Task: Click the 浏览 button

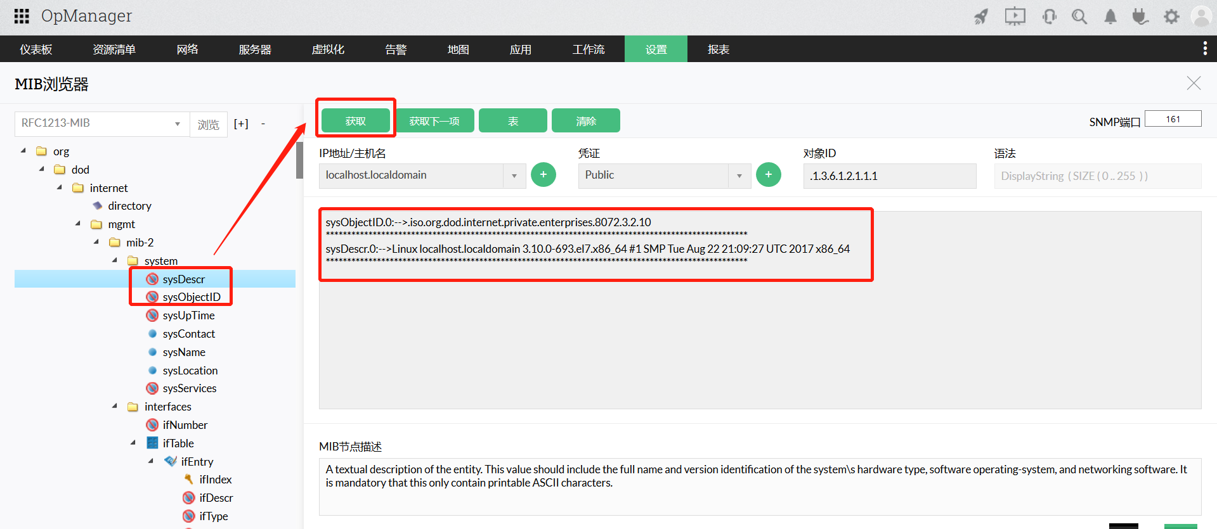Action: pyautogui.click(x=209, y=124)
